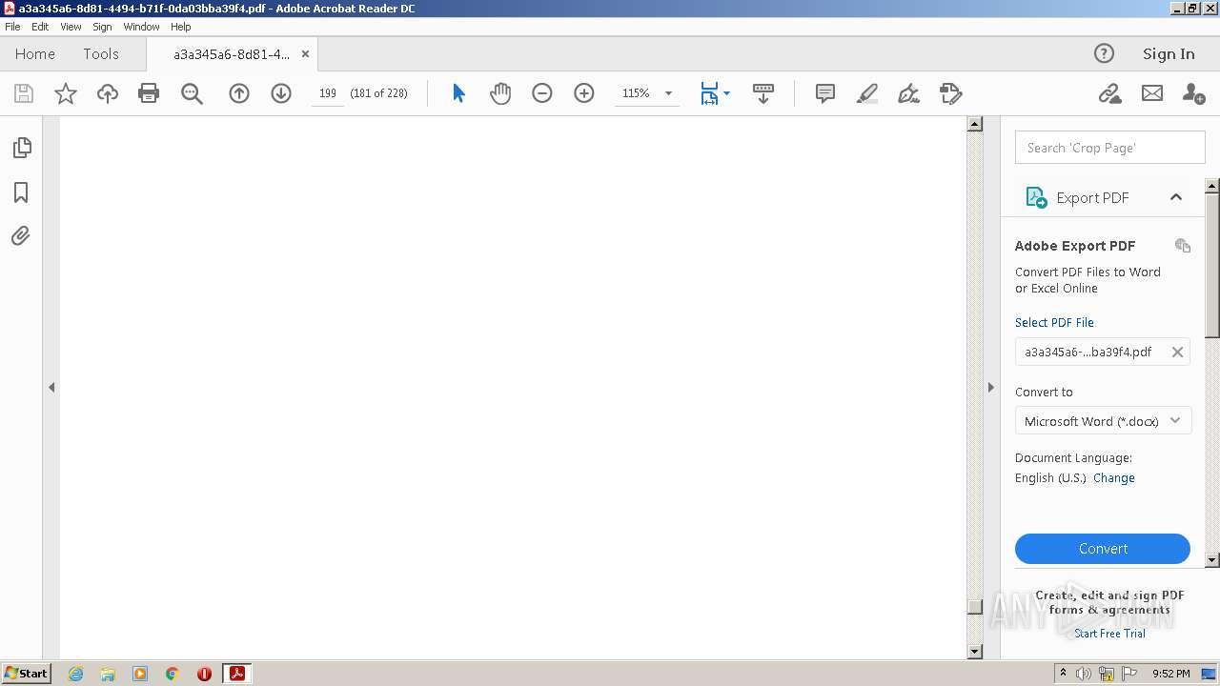This screenshot has width=1220, height=686.
Task: Collapse the Export PDF section
Action: [1176, 197]
